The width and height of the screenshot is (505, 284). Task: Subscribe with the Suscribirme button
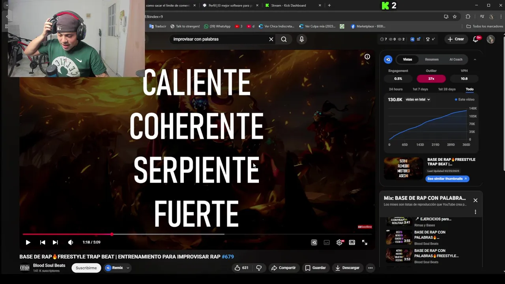click(x=86, y=268)
